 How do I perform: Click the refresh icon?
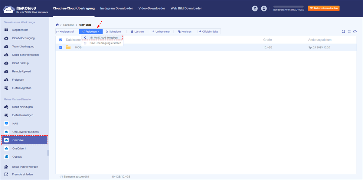pos(355,31)
